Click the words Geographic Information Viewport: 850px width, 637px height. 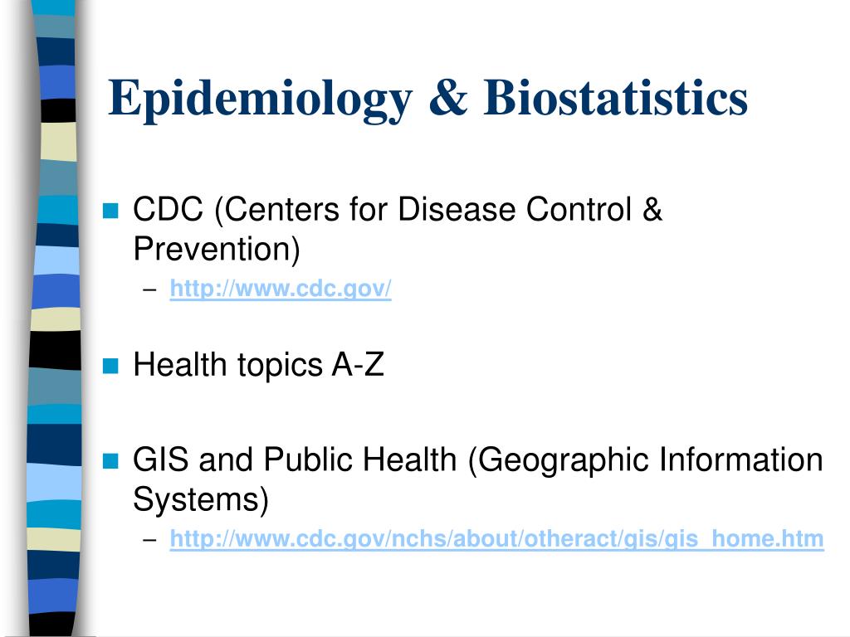pos(650,460)
